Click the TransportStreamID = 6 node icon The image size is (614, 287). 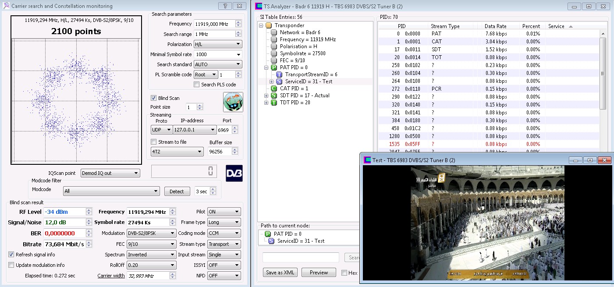coord(279,74)
